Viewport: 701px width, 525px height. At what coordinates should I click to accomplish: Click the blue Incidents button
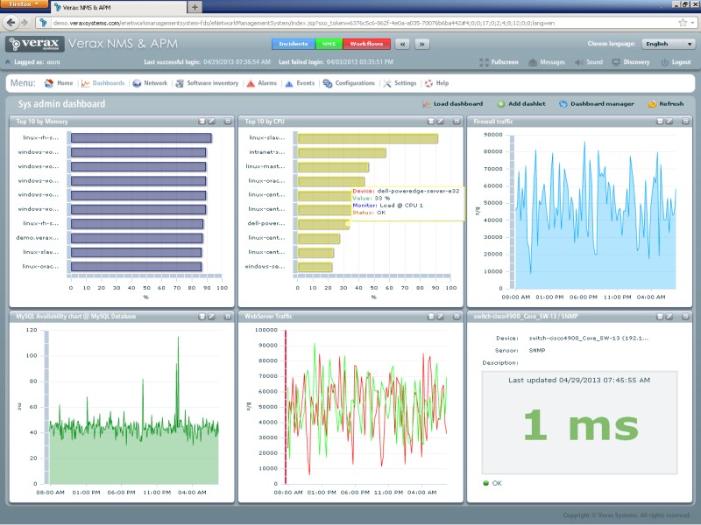tap(294, 44)
